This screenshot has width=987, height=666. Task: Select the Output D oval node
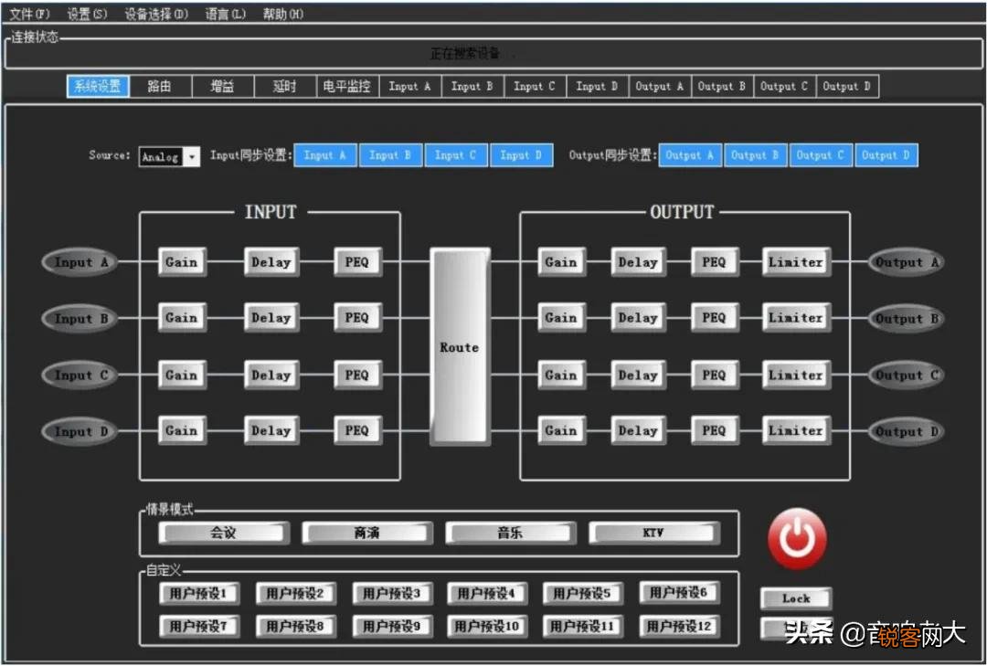click(906, 431)
